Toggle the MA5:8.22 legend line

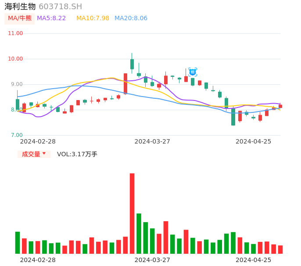(51, 18)
